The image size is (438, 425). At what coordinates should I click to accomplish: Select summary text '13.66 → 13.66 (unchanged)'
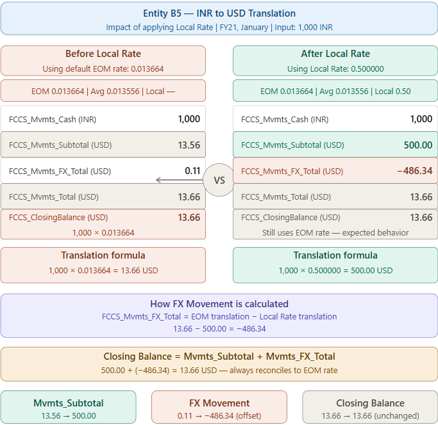pyautogui.click(x=370, y=416)
